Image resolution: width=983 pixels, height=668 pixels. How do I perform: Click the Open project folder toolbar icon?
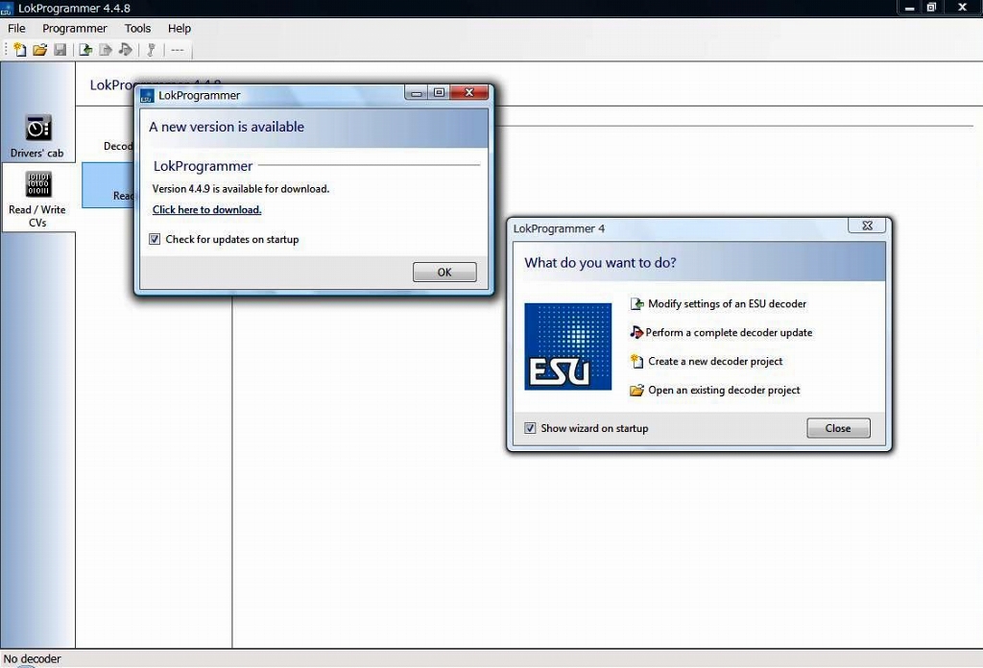point(40,50)
